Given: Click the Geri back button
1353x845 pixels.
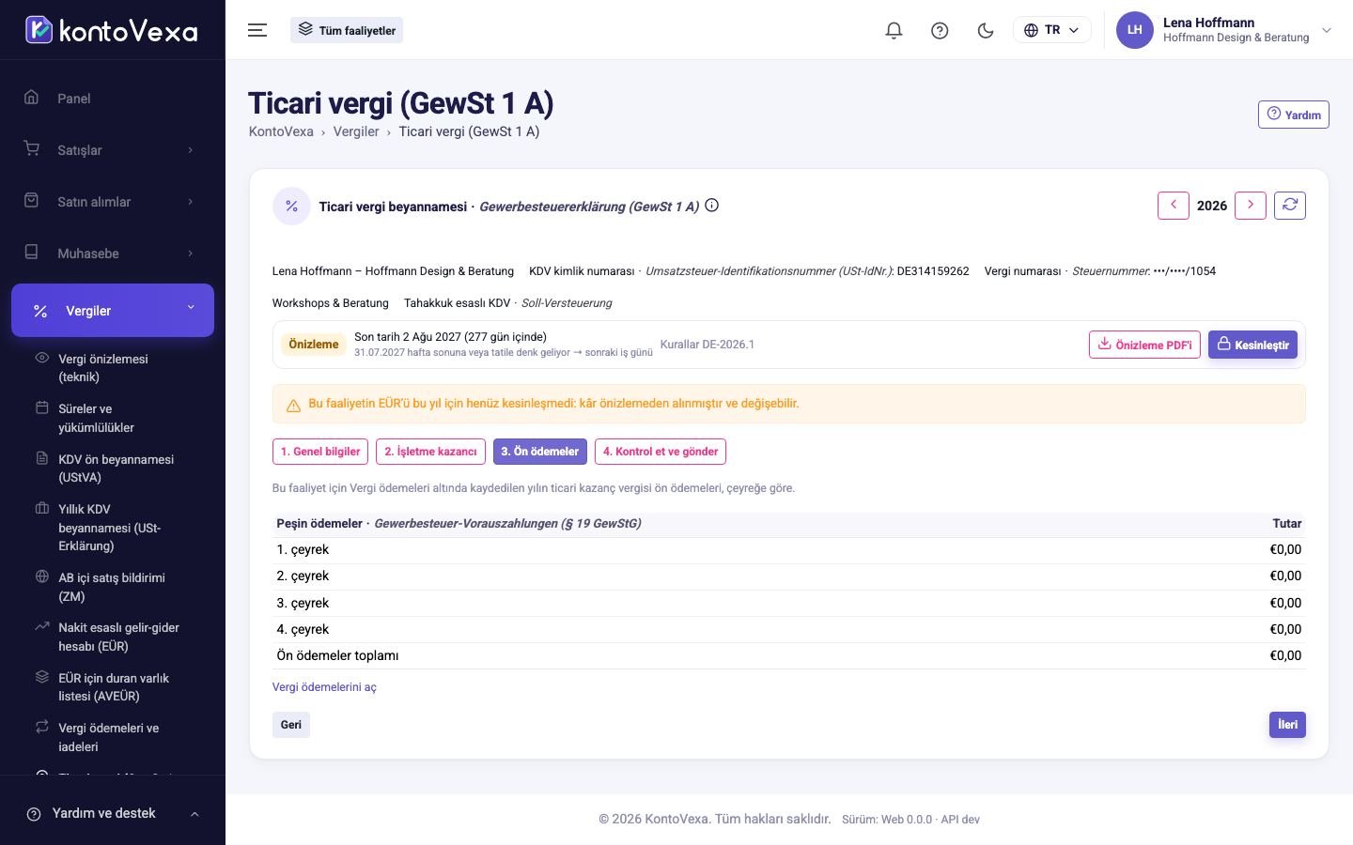Looking at the screenshot, I should coord(291,725).
